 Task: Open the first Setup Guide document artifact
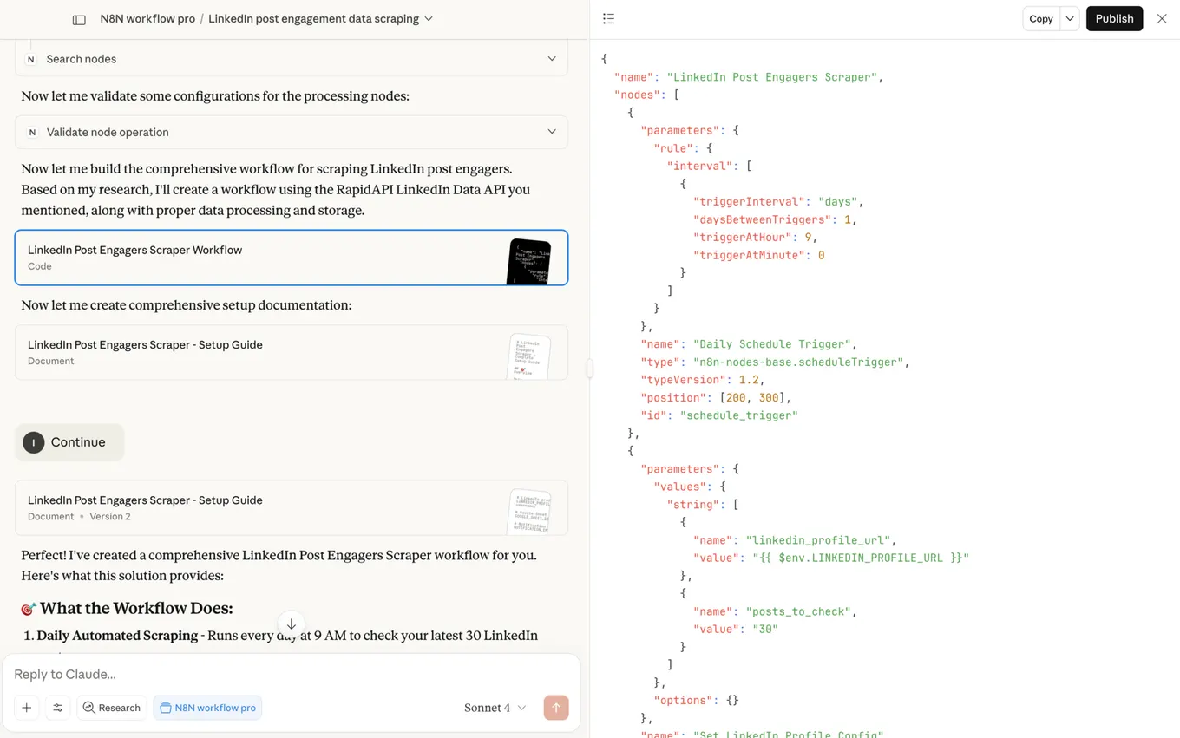click(292, 352)
